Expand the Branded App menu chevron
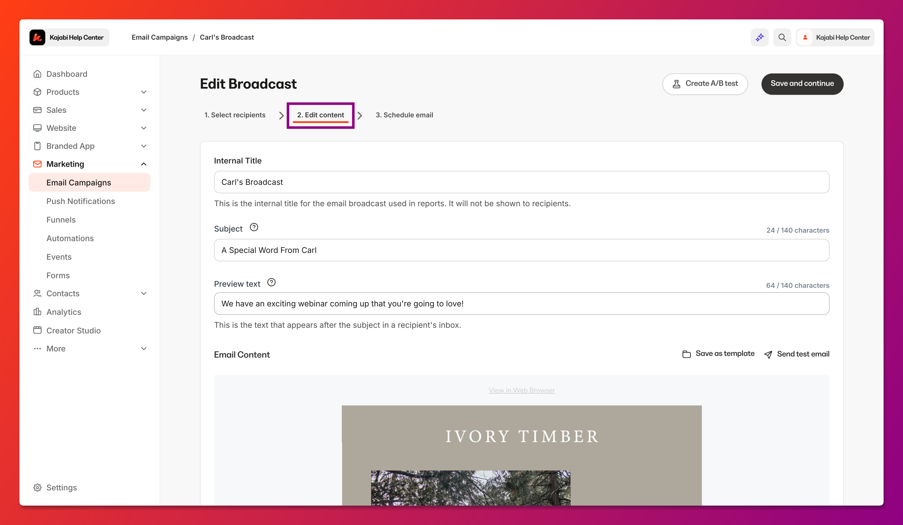The height and width of the screenshot is (525, 903). [x=144, y=146]
